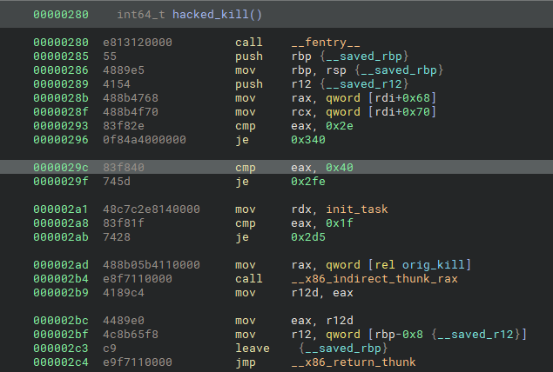553x372 pixels.
Task: Open the init_task symbol reference
Action: [x=357, y=209]
